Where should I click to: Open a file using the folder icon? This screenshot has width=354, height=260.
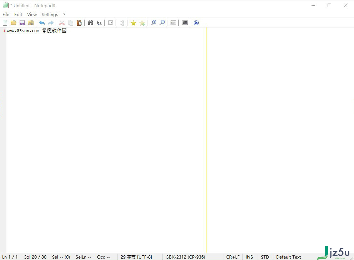point(14,23)
